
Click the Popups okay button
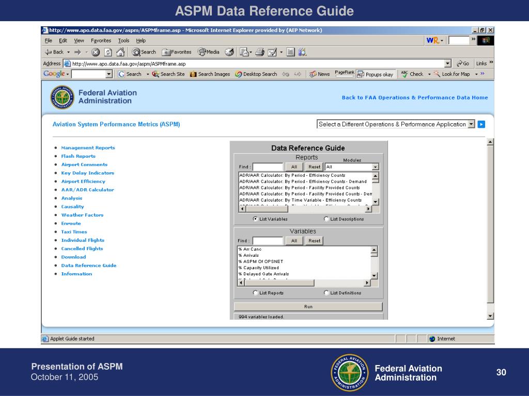click(x=376, y=74)
